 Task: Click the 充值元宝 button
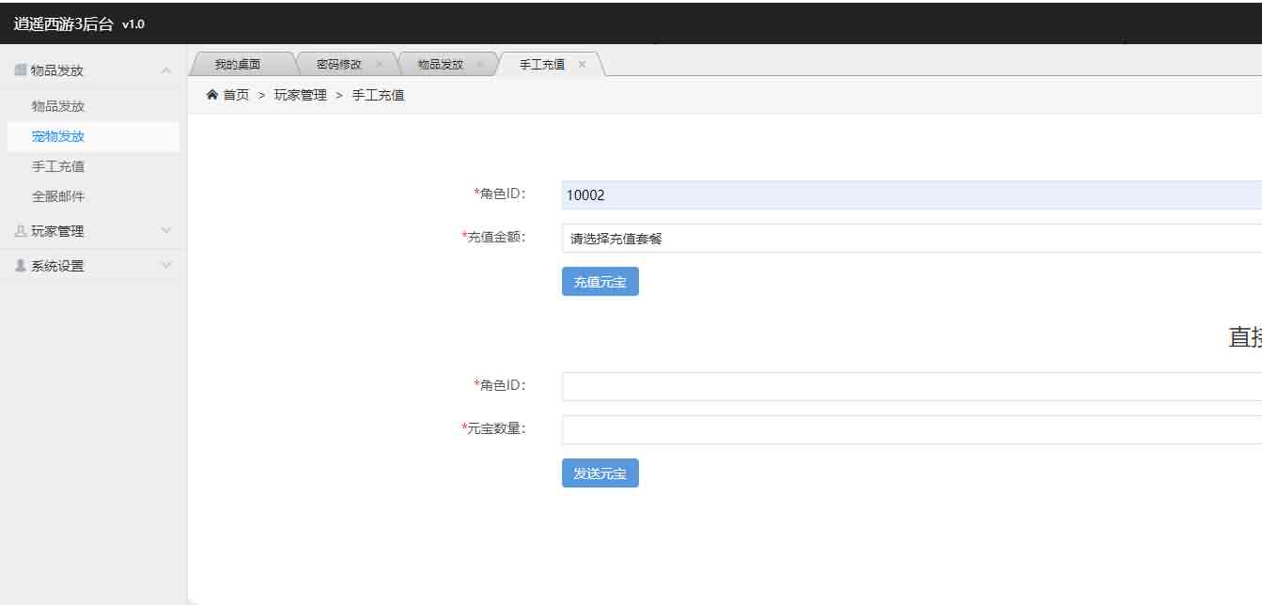[600, 281]
